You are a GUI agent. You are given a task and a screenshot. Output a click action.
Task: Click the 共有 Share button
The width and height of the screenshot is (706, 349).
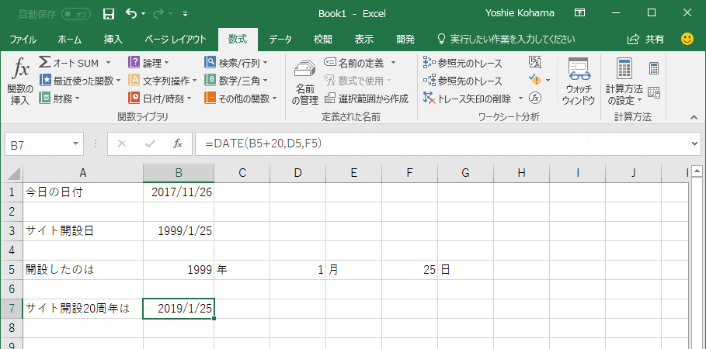(646, 39)
